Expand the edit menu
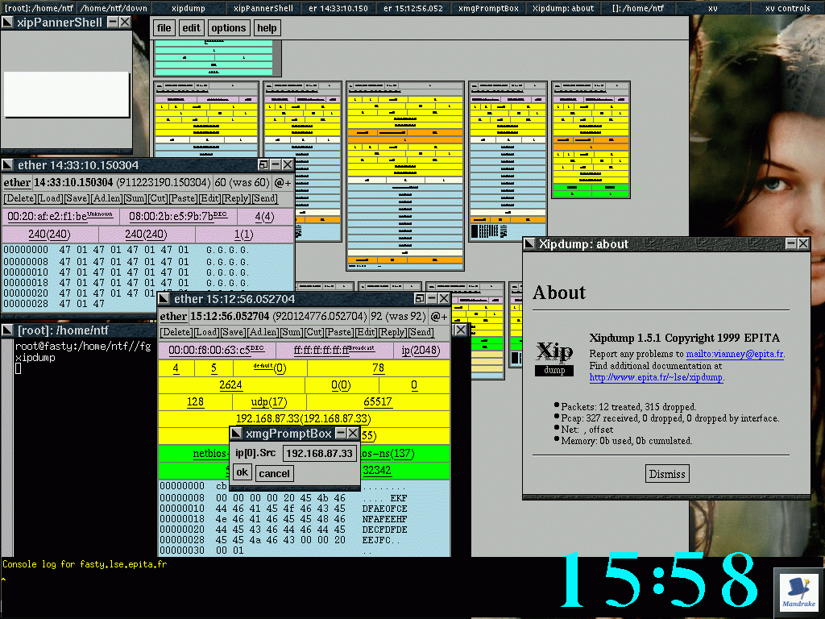The width and height of the screenshot is (825, 619). point(191,28)
